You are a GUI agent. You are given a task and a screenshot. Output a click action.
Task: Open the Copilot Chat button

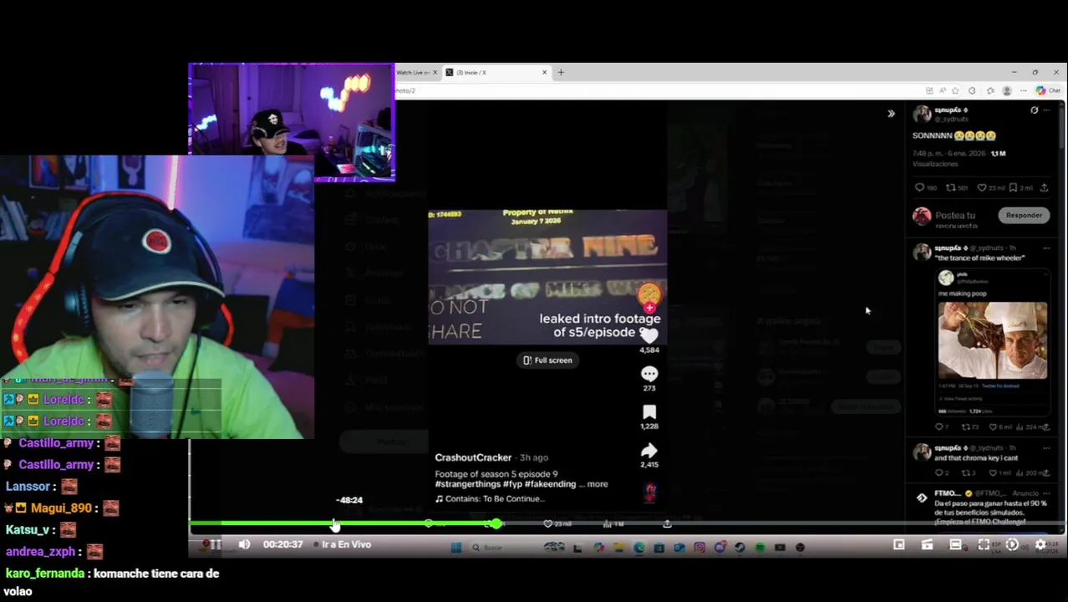1048,90
